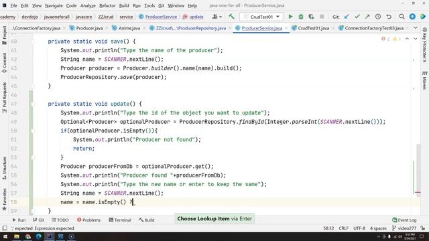Show Git history clock icon
Image resolution: width=429 pixels, height=241 pixels.
click(x=378, y=17)
